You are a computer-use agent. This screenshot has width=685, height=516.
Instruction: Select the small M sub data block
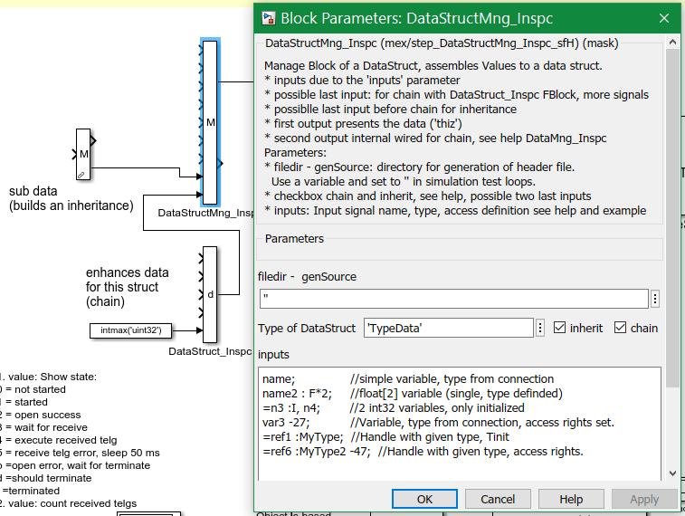pyautogui.click(x=83, y=154)
